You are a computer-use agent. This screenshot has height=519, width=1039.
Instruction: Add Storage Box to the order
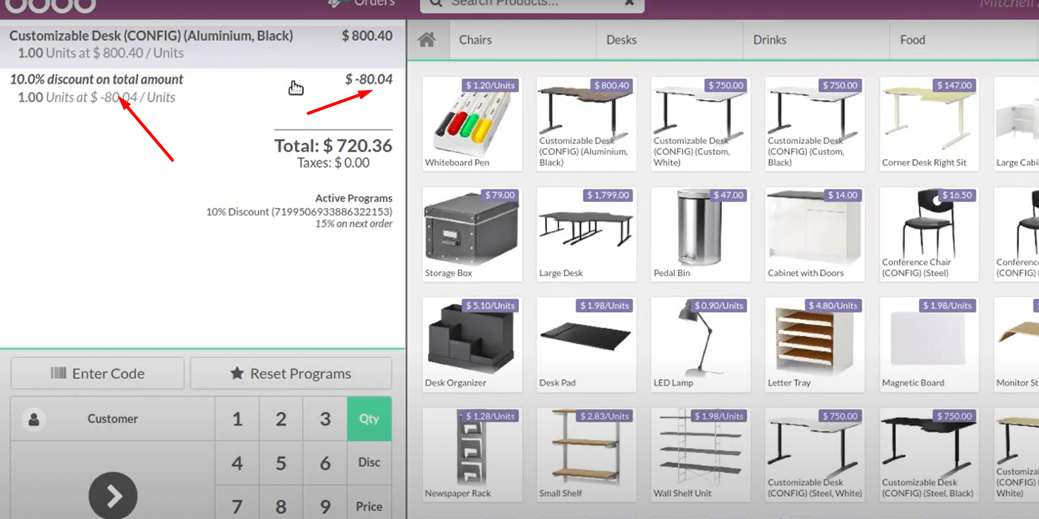point(472,234)
